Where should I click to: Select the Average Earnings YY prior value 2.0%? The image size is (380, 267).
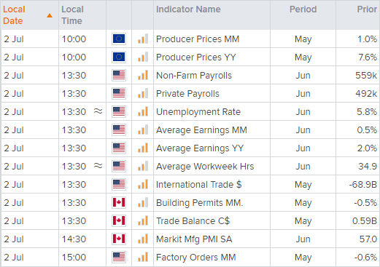pos(367,148)
